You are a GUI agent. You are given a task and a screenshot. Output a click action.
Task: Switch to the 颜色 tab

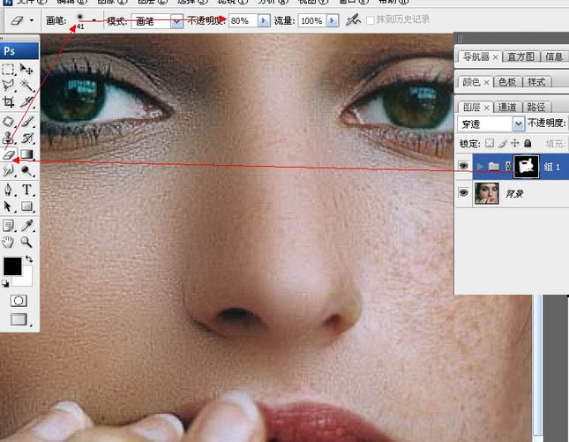pyautogui.click(x=471, y=82)
